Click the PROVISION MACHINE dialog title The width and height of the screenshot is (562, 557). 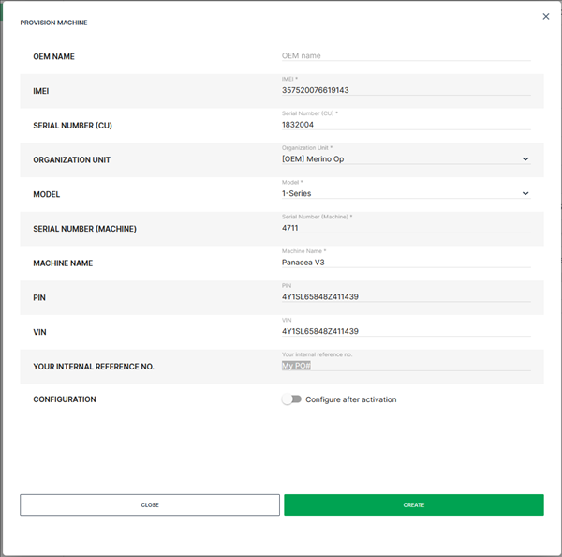point(53,23)
